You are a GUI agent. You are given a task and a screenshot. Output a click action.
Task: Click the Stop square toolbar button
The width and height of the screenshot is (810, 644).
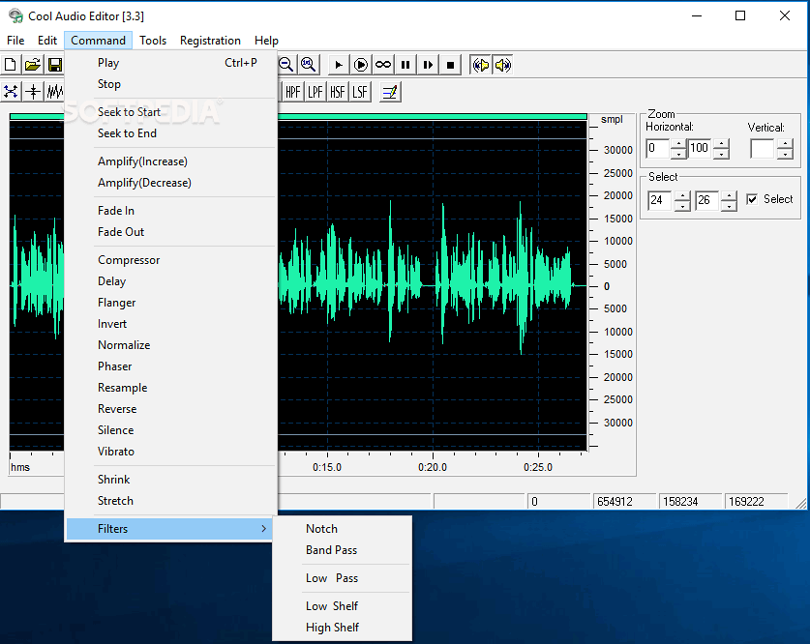(450, 65)
